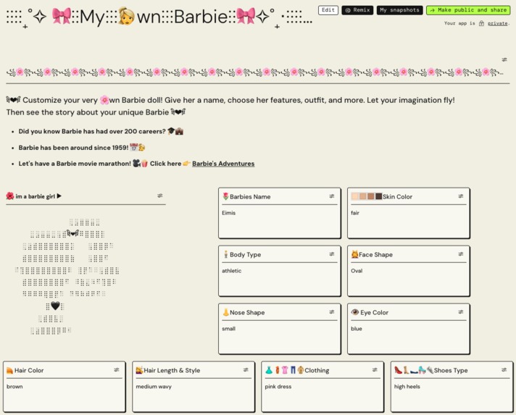Click text 'Did you know Barbie has had over 200 careers?'
The image size is (516, 415).
point(92,131)
